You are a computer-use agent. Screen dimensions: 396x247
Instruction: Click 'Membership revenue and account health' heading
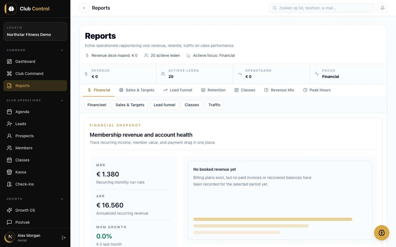[141, 135]
